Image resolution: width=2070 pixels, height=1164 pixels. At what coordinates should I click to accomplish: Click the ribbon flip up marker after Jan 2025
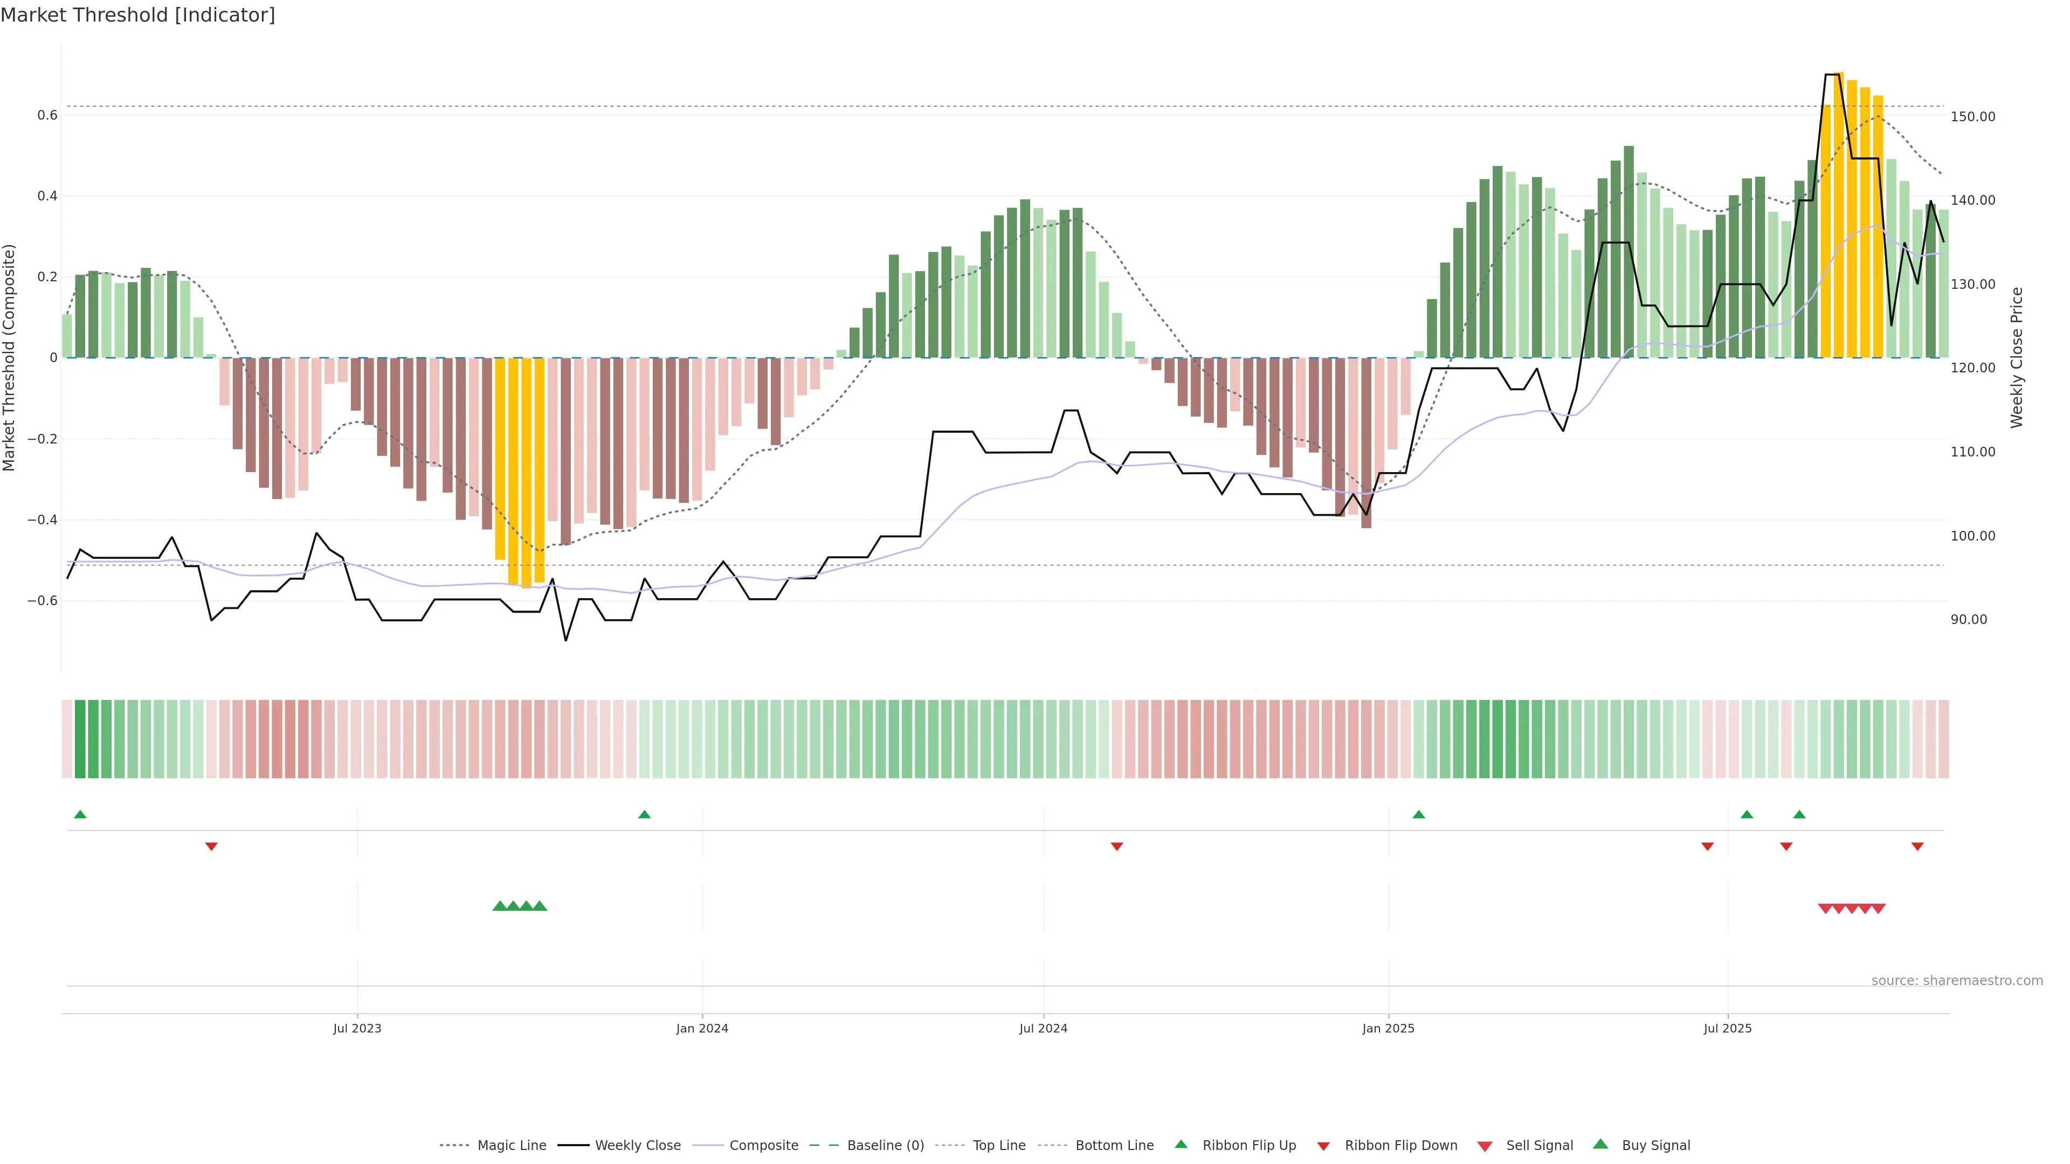[x=1418, y=815]
